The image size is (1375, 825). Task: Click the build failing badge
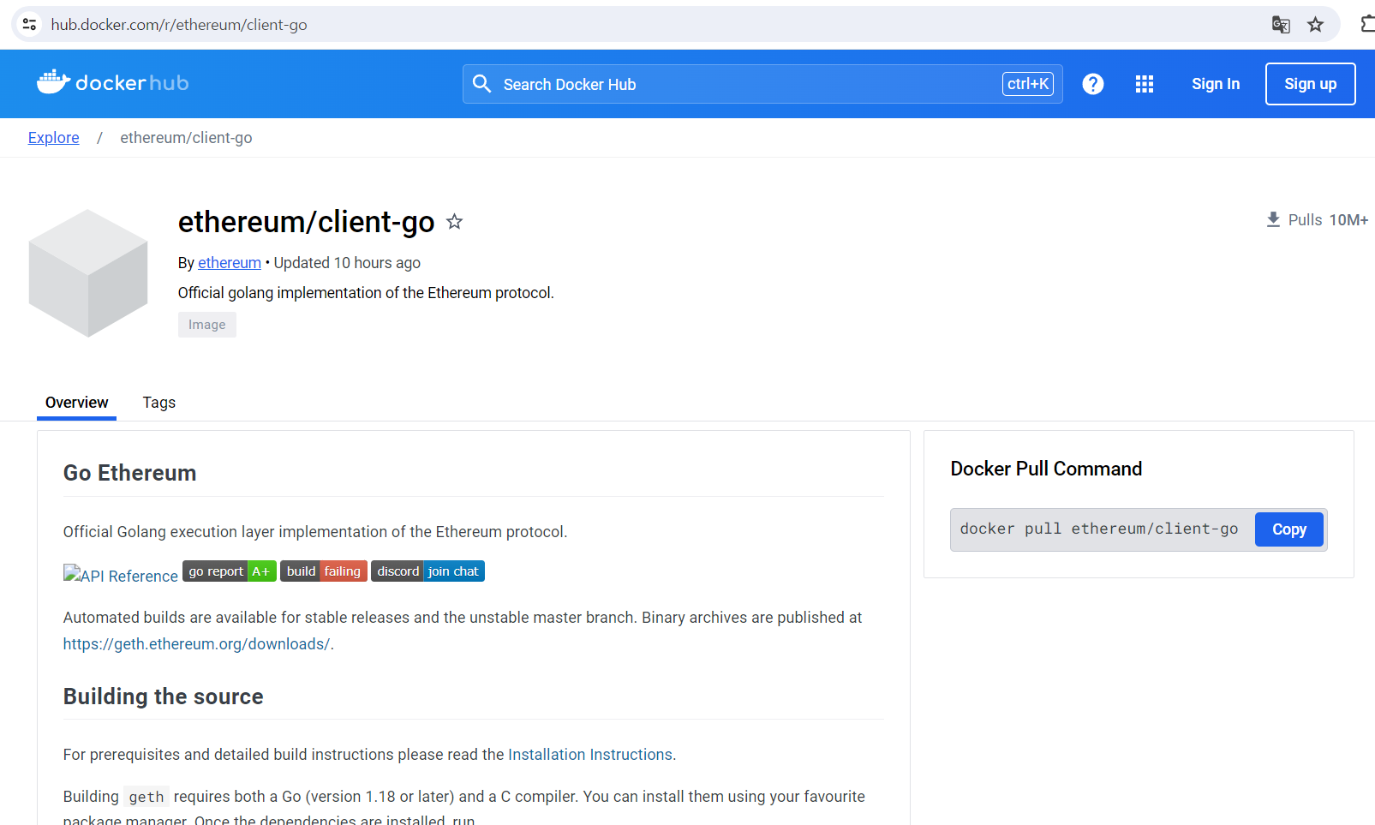(324, 571)
